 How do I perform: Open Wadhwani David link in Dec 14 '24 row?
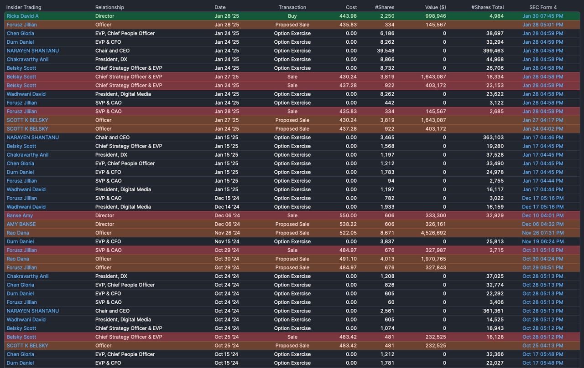(26, 207)
